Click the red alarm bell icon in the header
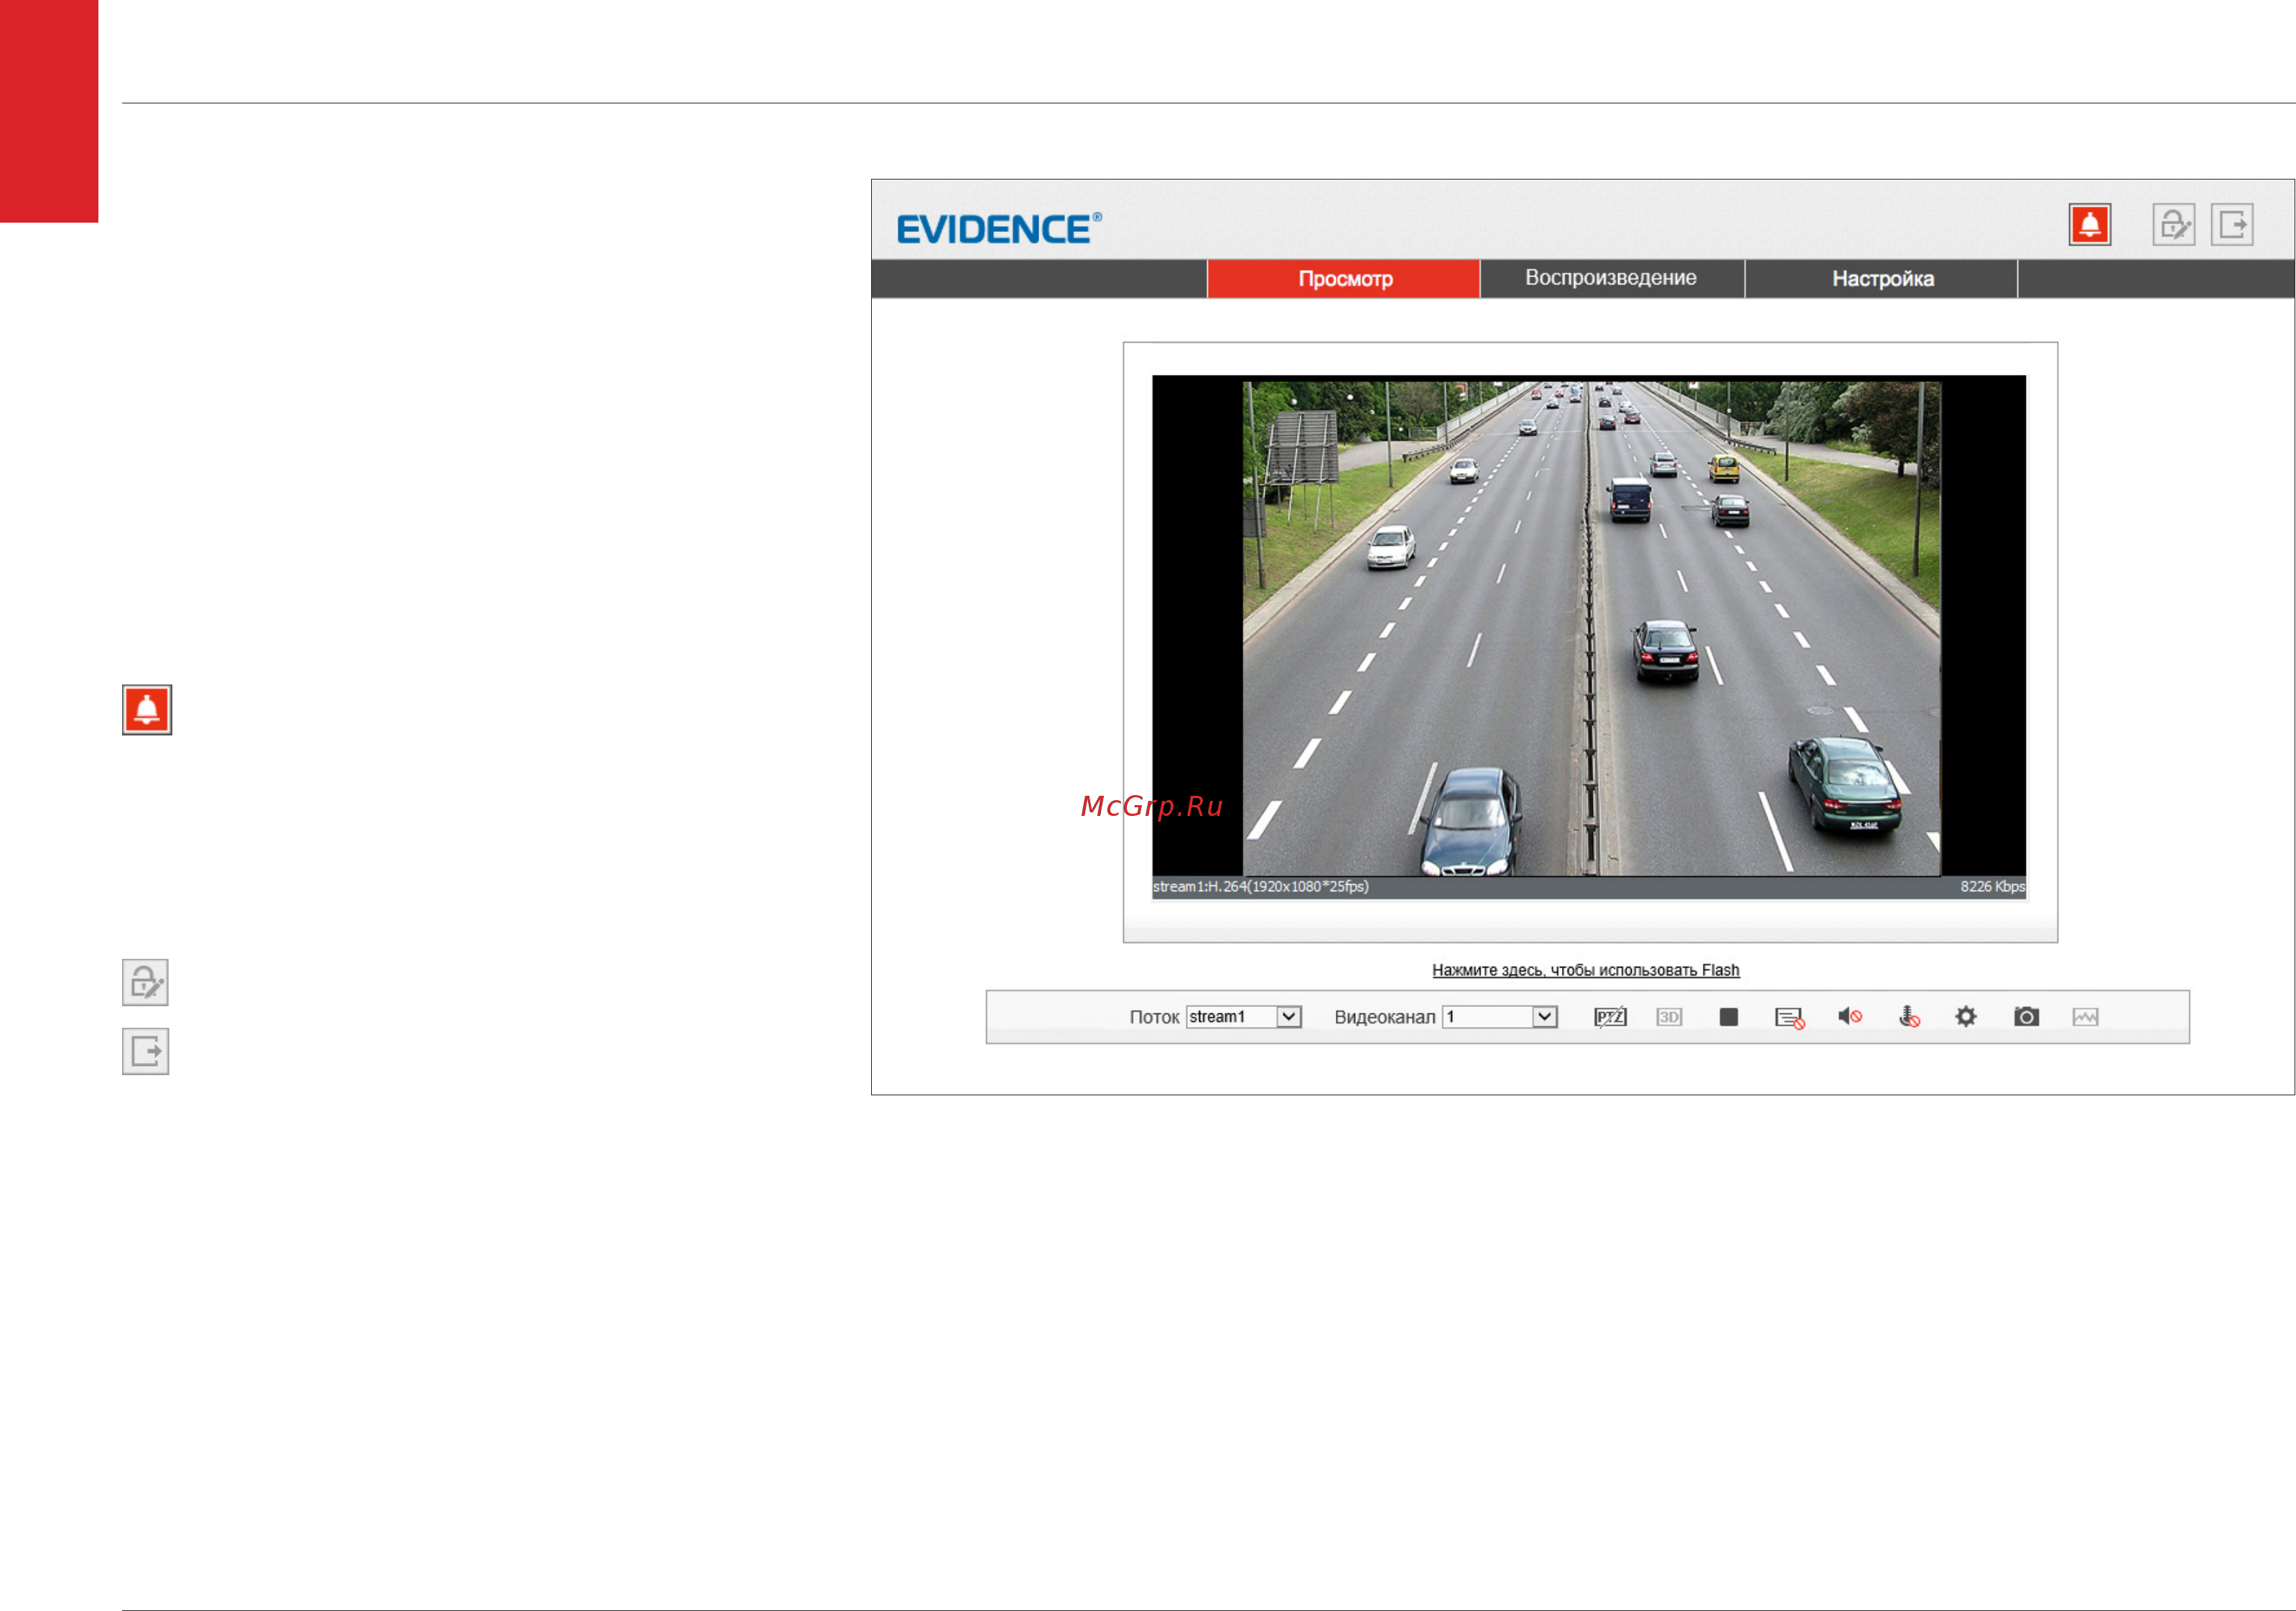The image size is (2296, 1611). (x=2089, y=224)
